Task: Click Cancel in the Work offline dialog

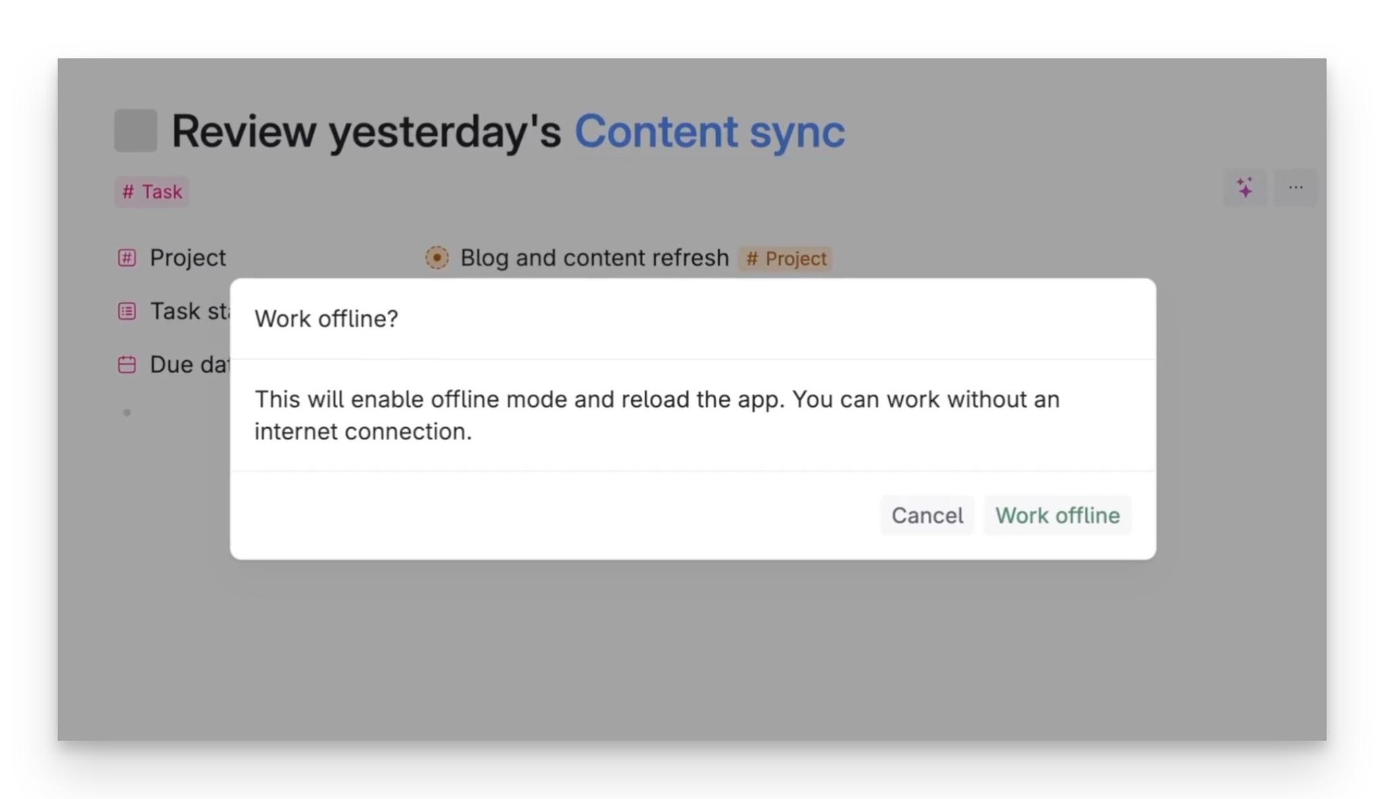Action: (926, 515)
